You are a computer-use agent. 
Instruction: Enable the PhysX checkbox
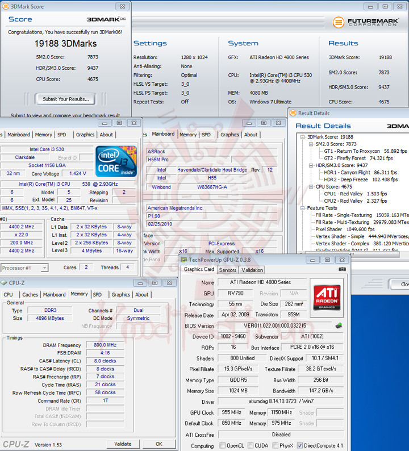tap(276, 445)
